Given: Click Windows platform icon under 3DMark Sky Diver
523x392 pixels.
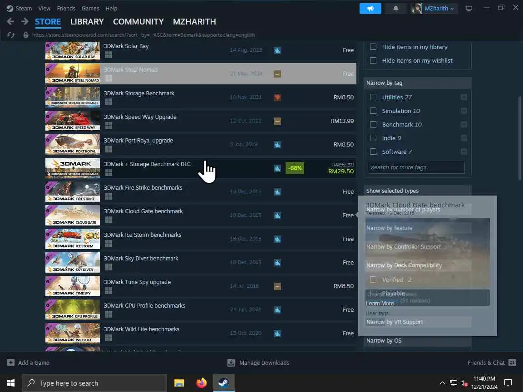Looking at the screenshot, I should 109,267.
